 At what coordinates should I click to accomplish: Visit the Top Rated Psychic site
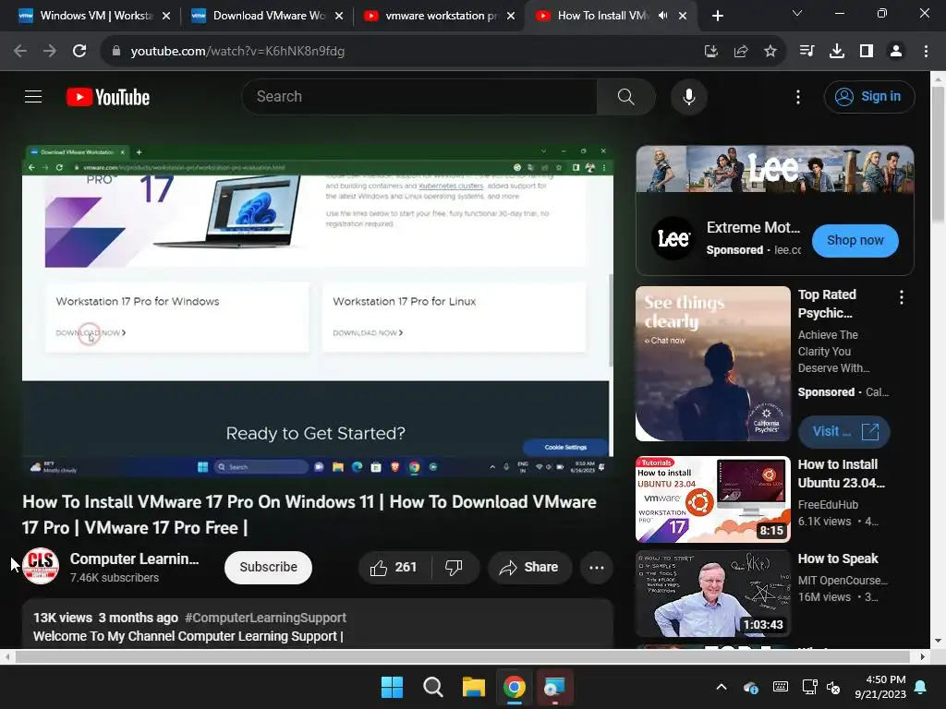(x=843, y=432)
